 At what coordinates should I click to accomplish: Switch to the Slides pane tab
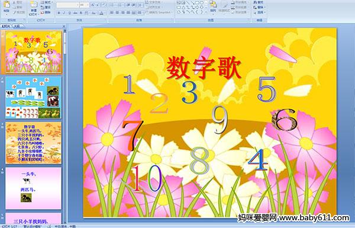[x=6, y=26]
